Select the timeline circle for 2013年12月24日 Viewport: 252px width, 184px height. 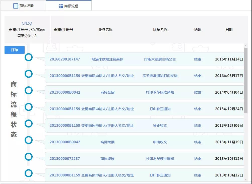[x=29, y=107]
